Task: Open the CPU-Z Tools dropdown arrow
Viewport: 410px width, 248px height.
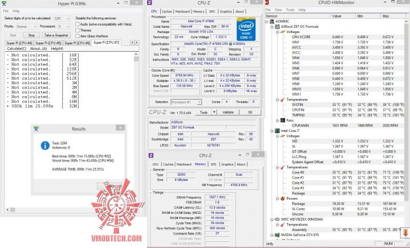Action: point(214,113)
